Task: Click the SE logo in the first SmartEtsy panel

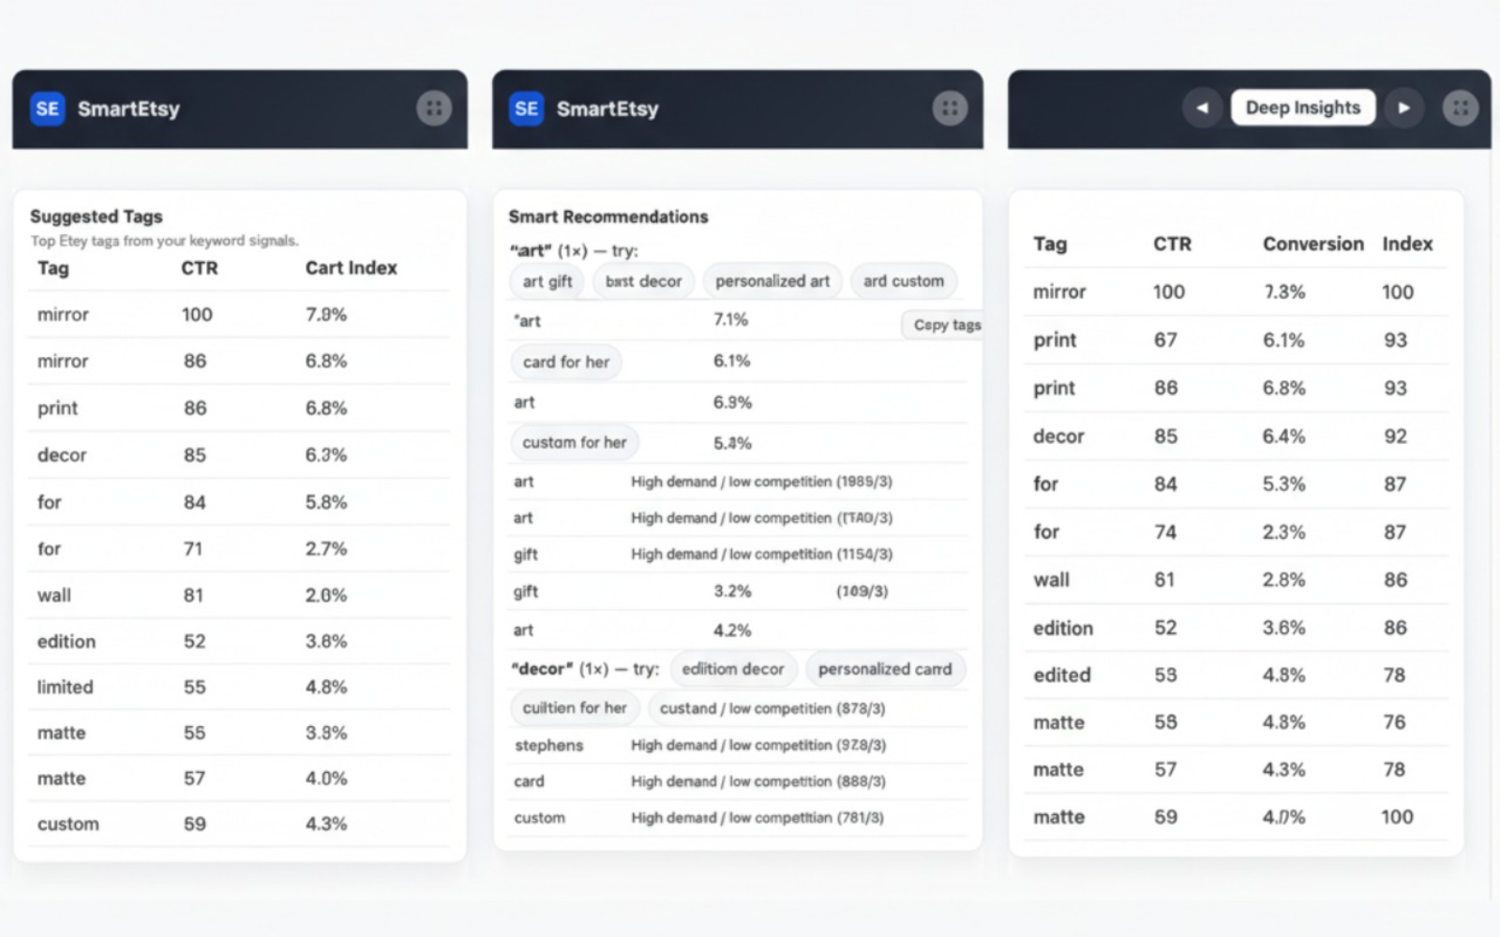Action: pyautogui.click(x=46, y=109)
